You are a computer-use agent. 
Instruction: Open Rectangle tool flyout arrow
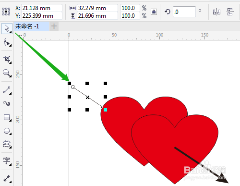click(x=11, y=120)
